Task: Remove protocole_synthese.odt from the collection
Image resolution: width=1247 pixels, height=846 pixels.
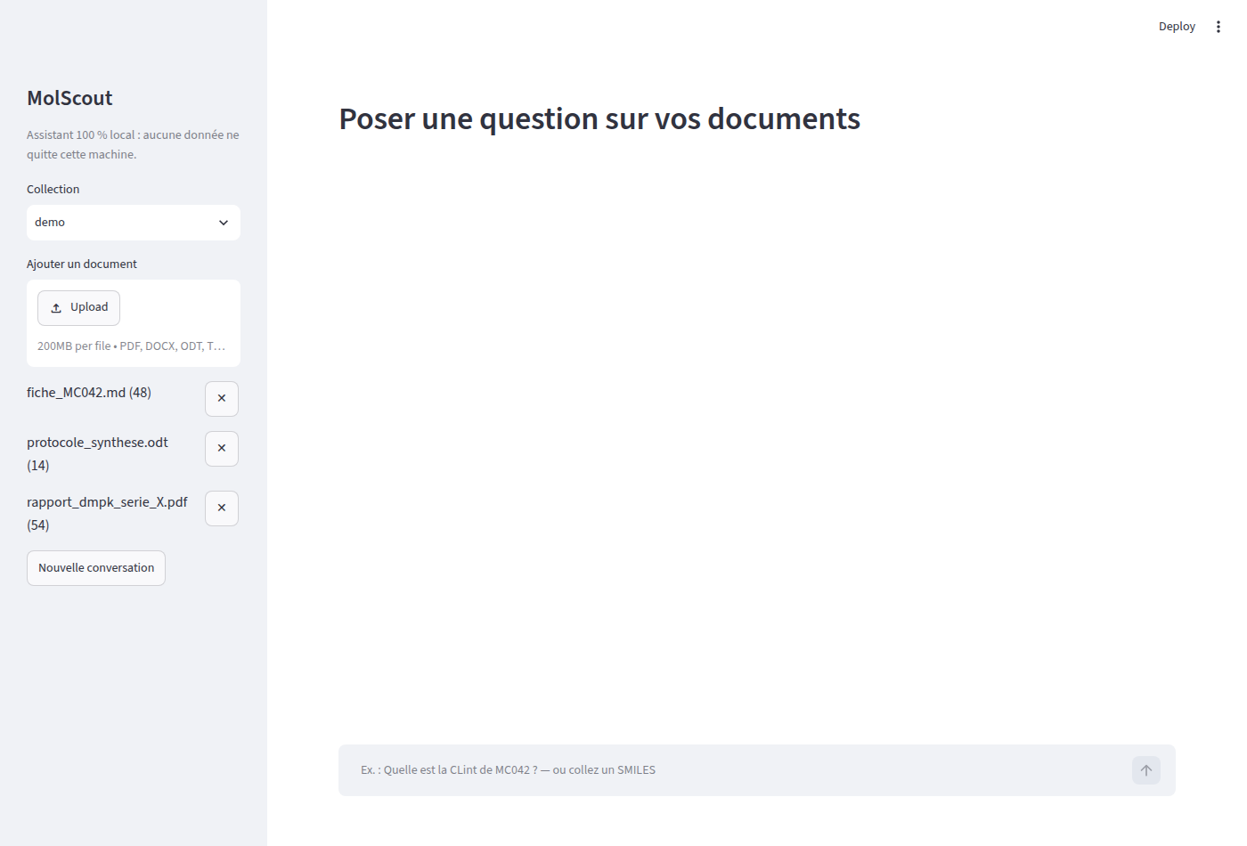Action: 222,449
